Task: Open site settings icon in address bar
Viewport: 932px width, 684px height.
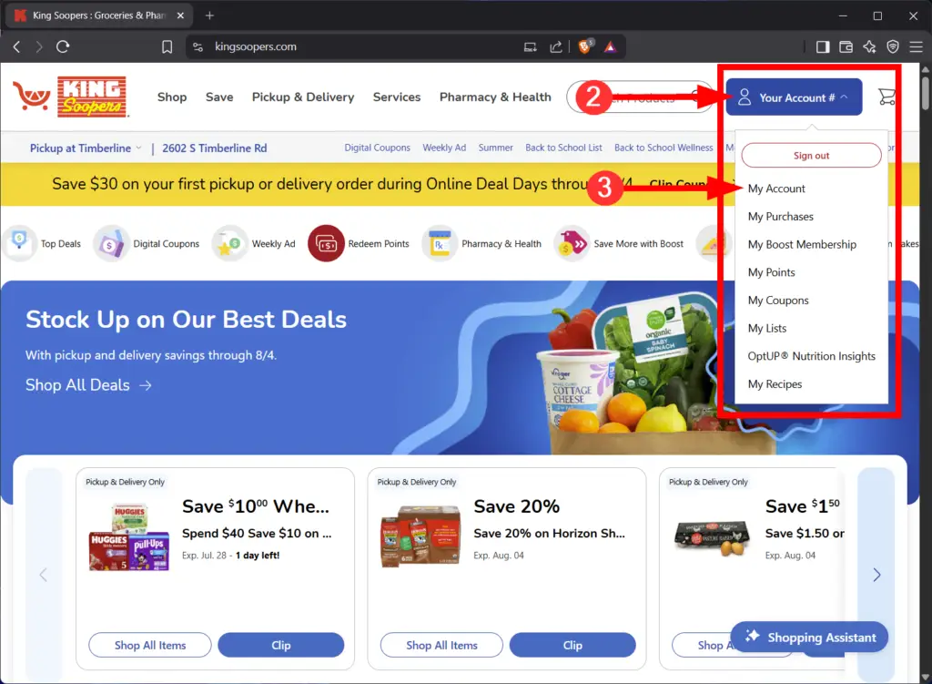Action: (x=198, y=46)
